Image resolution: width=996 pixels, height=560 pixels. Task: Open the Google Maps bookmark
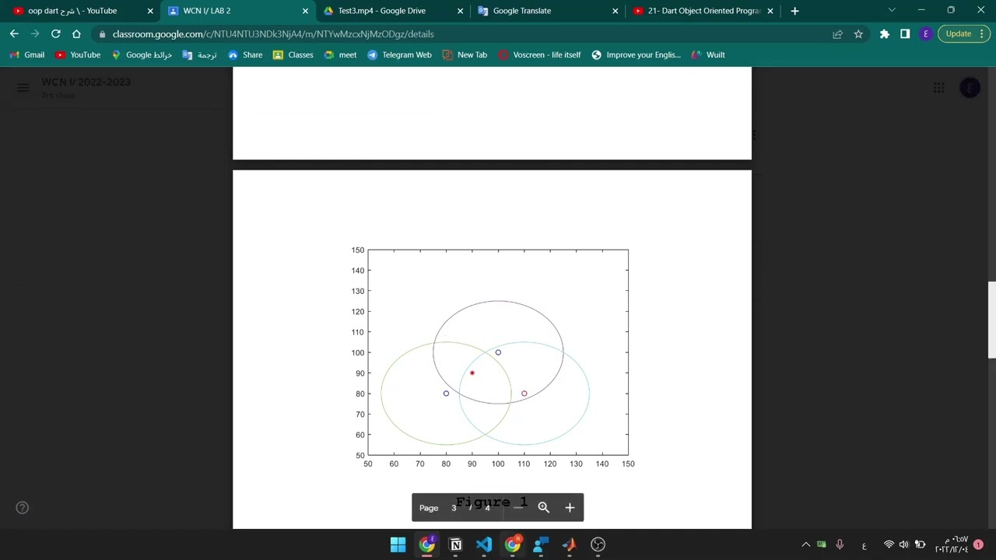pos(142,55)
